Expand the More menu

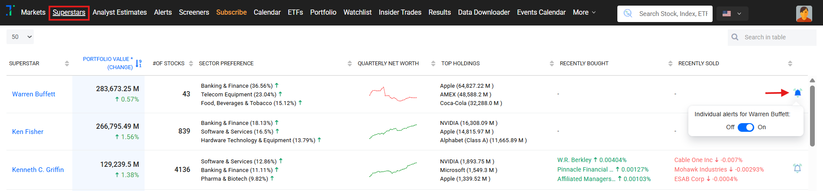pyautogui.click(x=584, y=13)
